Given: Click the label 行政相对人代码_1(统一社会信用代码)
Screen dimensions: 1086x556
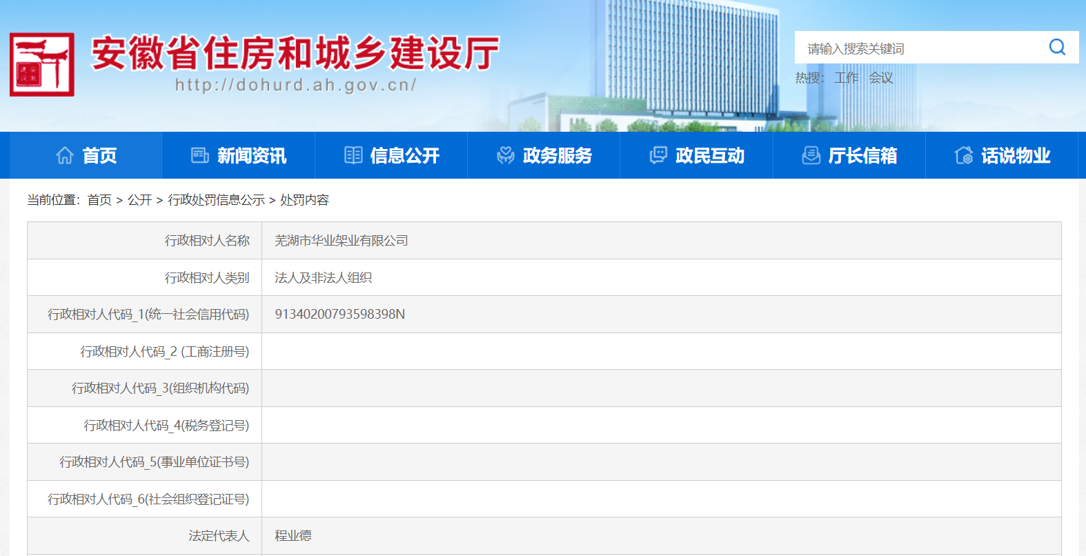Looking at the screenshot, I should click(148, 315).
